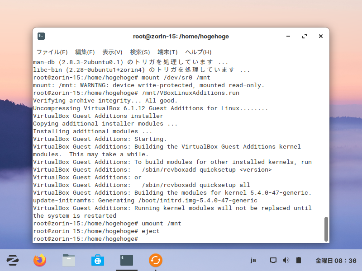Click the last empty shell prompt line
The image size is (362, 271).
click(x=86, y=239)
